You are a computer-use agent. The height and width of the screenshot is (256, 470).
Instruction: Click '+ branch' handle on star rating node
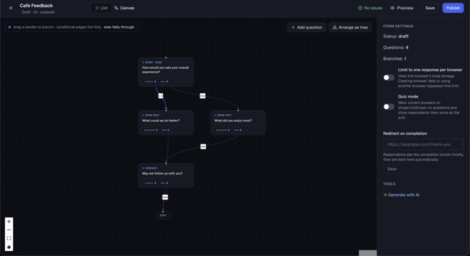point(150,82)
